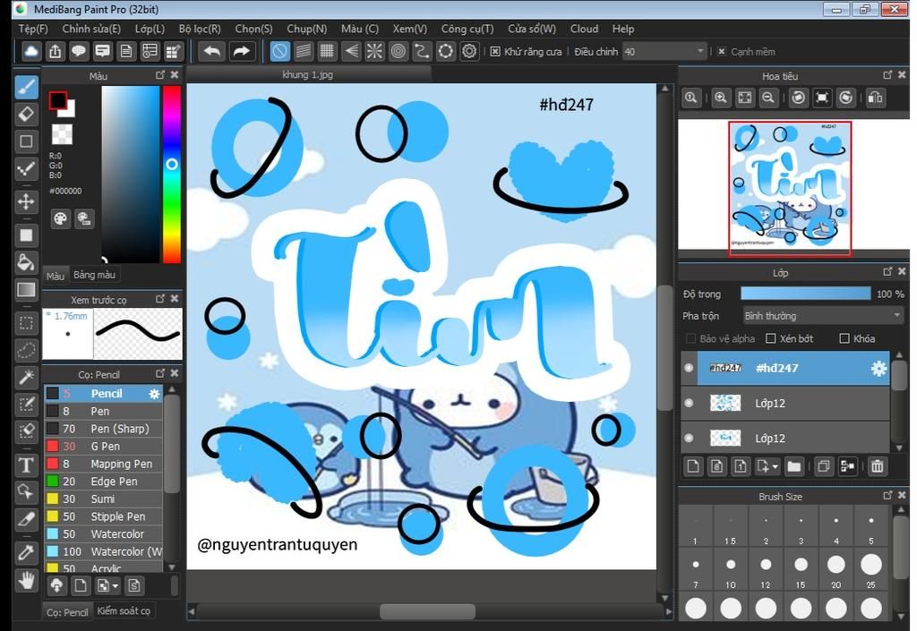Image resolution: width=917 pixels, height=631 pixels.
Task: Delete layer with trash icon
Action: (878, 466)
